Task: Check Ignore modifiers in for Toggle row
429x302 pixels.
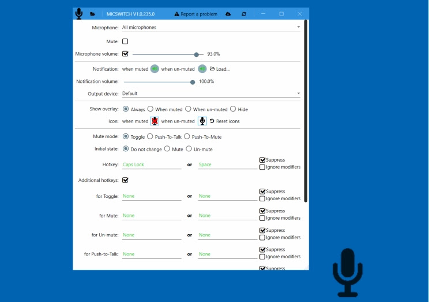Action: point(262,198)
